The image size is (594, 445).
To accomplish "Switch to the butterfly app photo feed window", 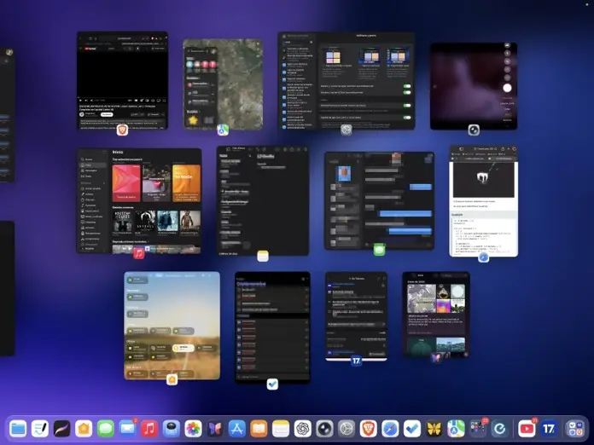I will click(x=436, y=314).
